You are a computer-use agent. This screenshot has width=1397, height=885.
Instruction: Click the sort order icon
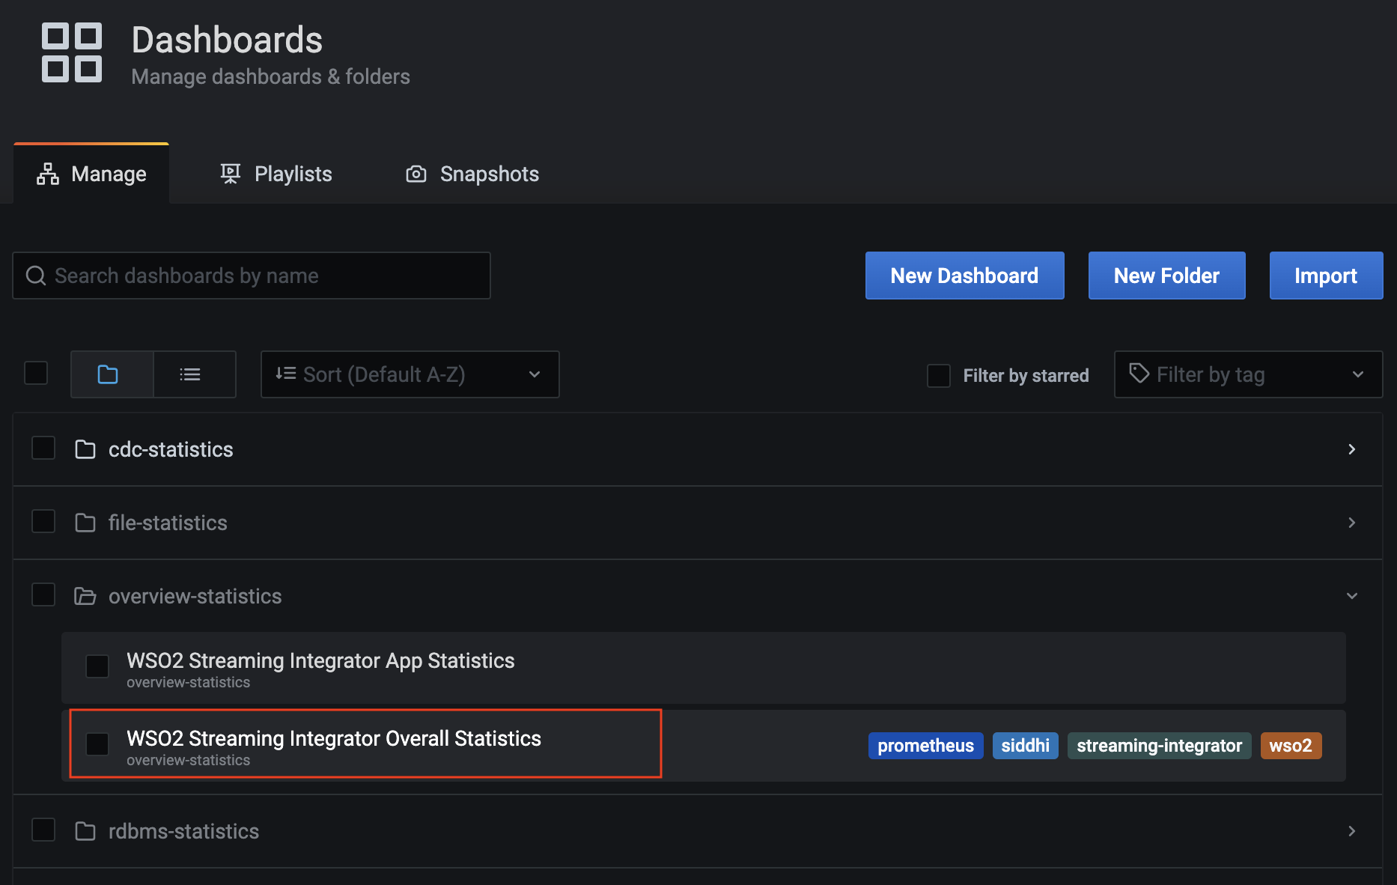tap(285, 374)
